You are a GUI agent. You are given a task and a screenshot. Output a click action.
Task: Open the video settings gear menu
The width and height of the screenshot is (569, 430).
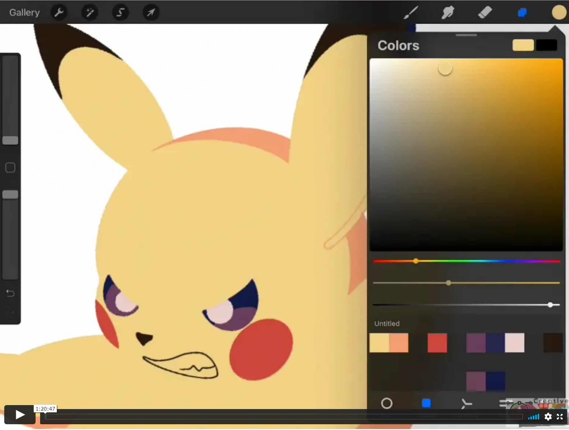click(548, 417)
